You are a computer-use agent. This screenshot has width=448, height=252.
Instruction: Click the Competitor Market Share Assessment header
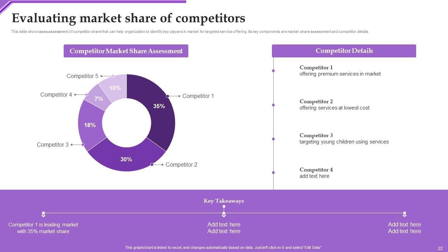(x=126, y=51)
